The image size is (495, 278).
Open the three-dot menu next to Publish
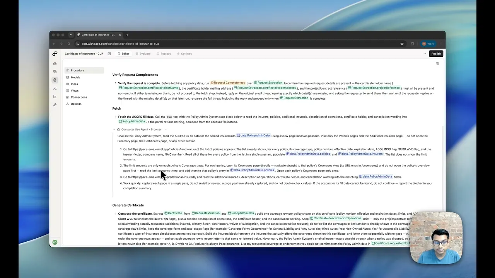[425, 54]
